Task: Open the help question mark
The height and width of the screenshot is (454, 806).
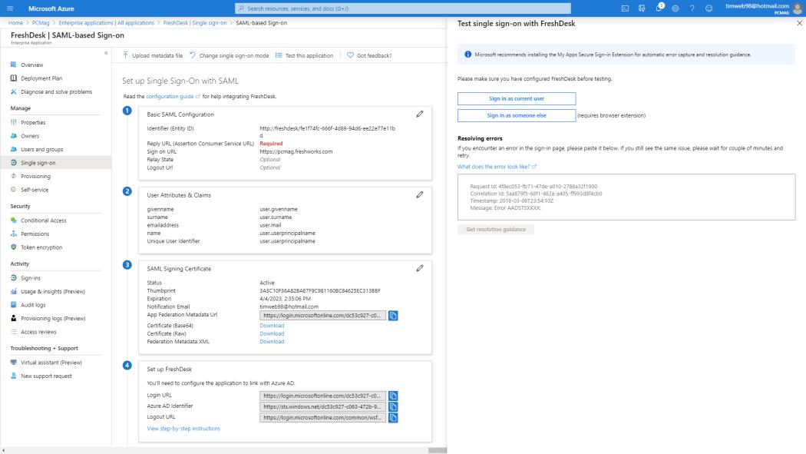Action: (x=692, y=8)
